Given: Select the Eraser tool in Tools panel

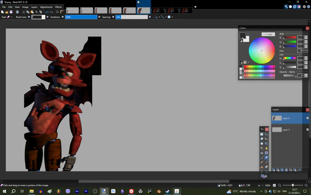Looking at the screenshot, I should [x=266, y=158].
